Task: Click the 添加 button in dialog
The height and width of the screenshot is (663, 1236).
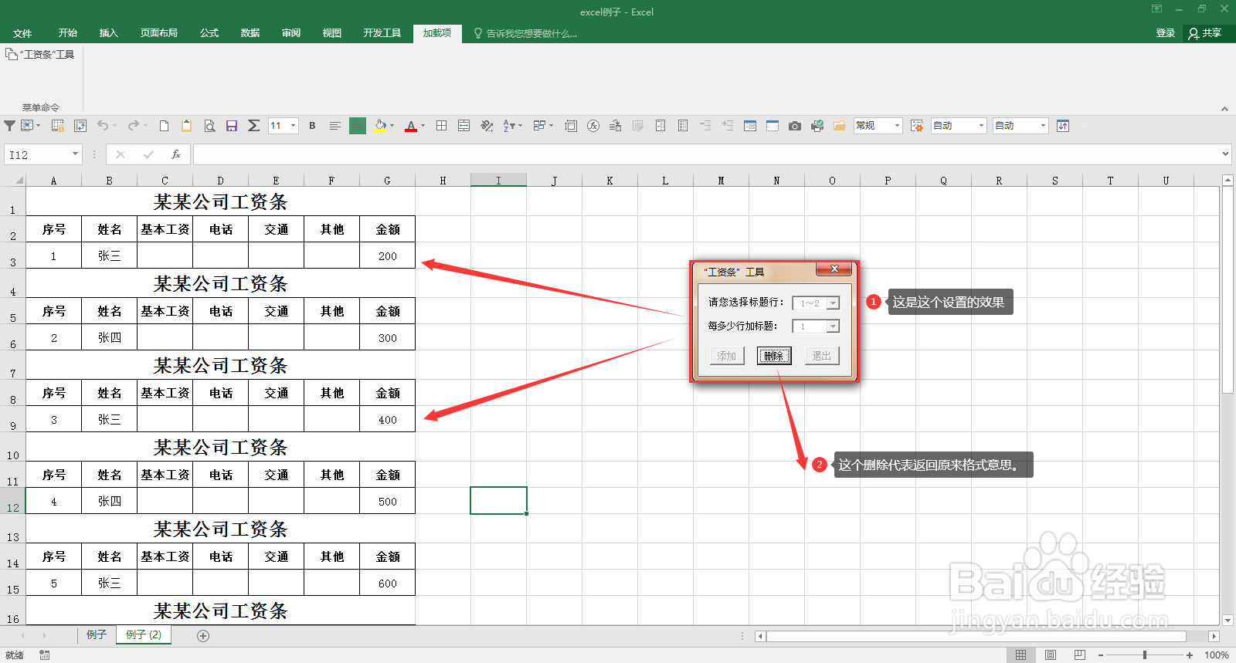Action: coord(727,356)
